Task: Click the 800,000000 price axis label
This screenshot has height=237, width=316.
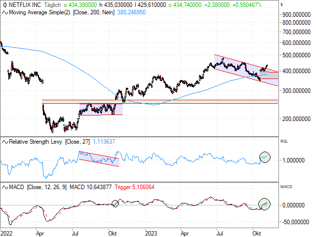Action: pyautogui.click(x=296, y=23)
